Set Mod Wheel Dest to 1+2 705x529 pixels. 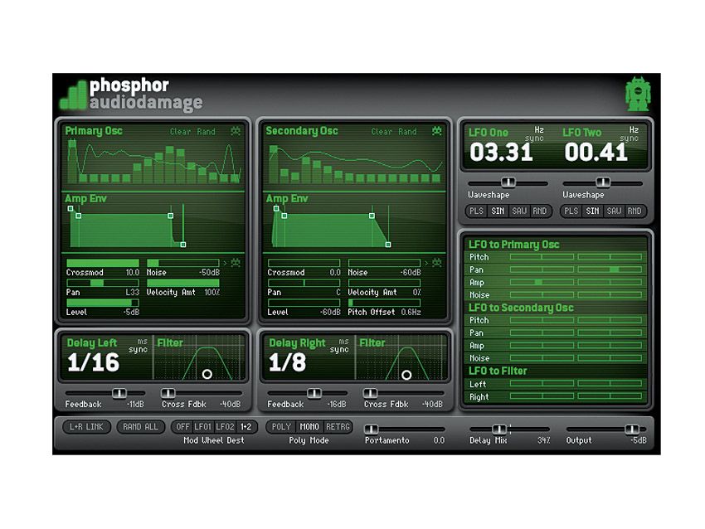pyautogui.click(x=246, y=426)
